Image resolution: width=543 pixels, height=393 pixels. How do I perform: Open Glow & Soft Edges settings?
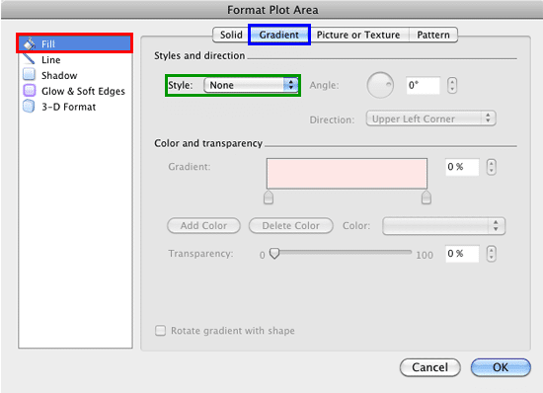[83, 91]
